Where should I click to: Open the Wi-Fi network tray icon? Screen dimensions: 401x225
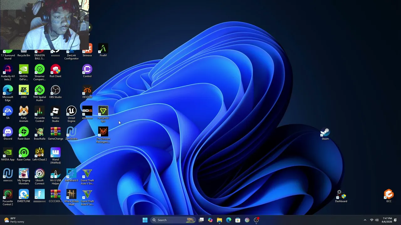(372, 220)
